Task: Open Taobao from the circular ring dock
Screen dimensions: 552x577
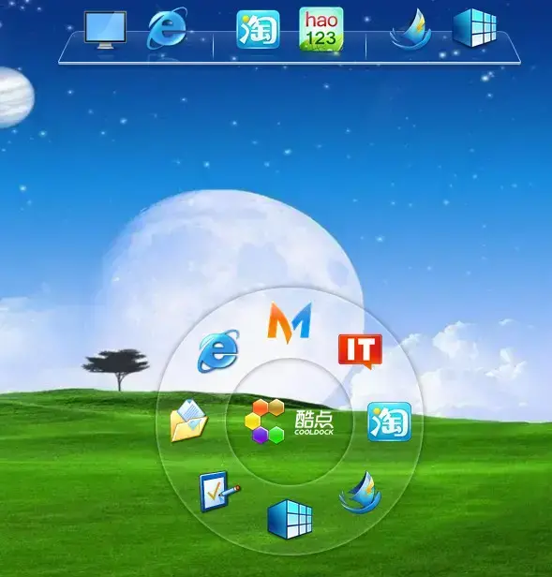Action: 389,422
